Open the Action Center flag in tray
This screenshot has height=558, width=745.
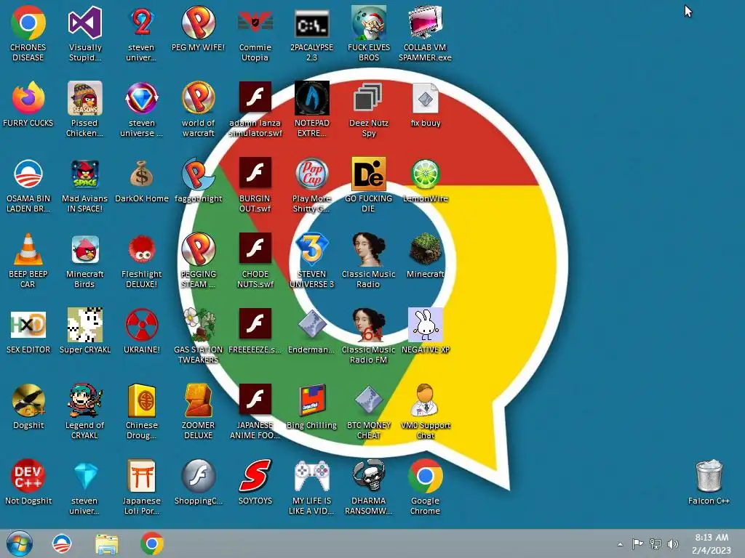[x=637, y=544]
